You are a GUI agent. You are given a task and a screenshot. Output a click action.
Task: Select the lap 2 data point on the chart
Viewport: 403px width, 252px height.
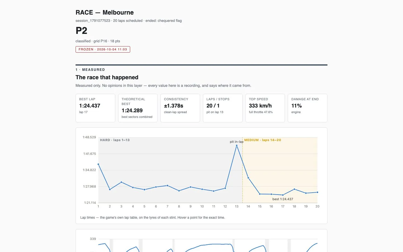110,190
